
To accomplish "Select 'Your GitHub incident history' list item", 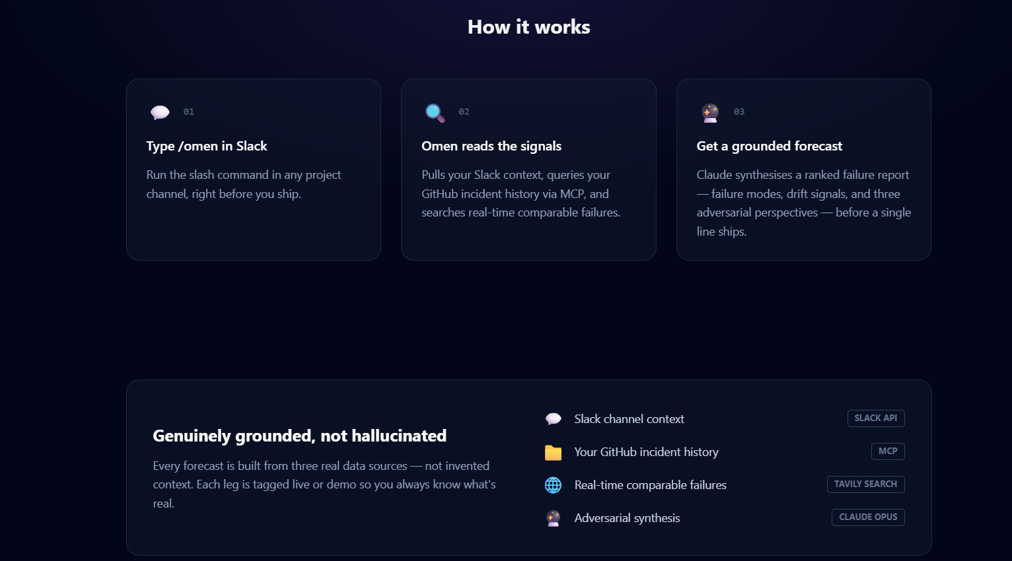I will [x=725, y=452].
